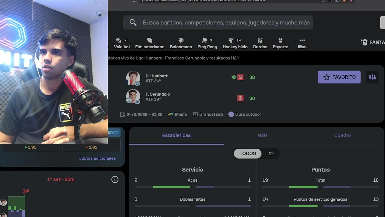Screen dimensions: 385x217
Task: Click the falling 1.91 odds value
Action: pos(91,147)
